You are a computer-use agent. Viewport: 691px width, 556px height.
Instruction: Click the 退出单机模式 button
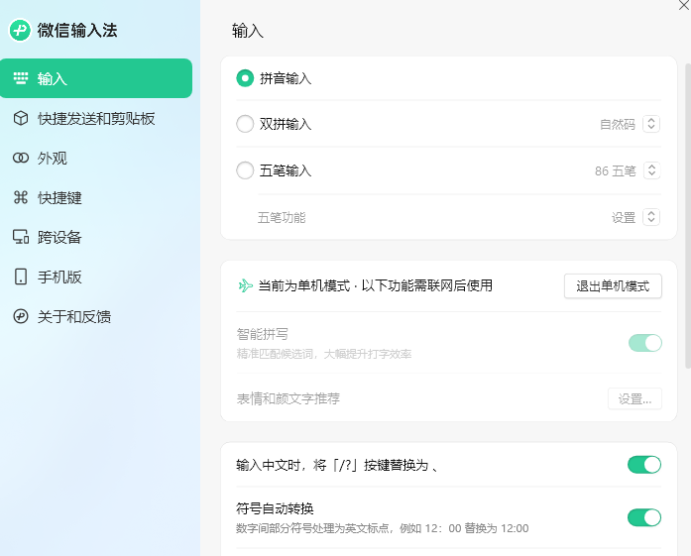(x=613, y=286)
